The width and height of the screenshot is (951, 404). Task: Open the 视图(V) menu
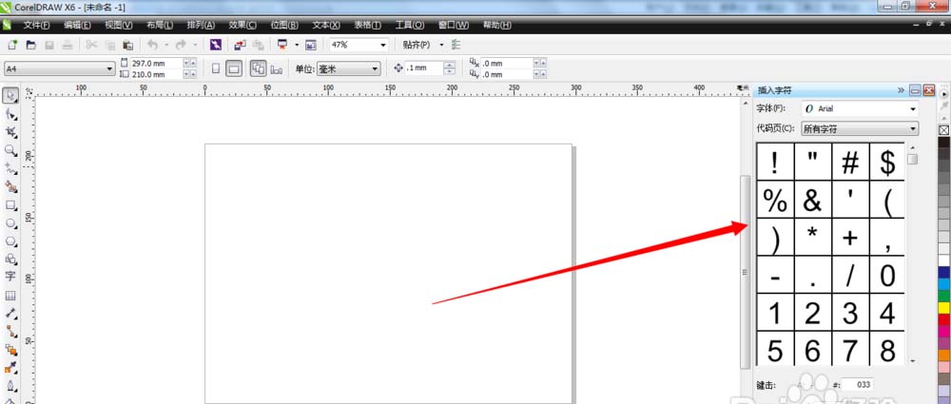tap(118, 26)
